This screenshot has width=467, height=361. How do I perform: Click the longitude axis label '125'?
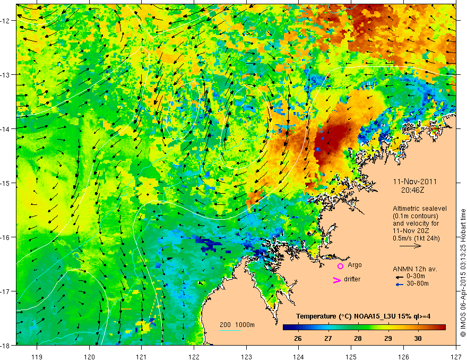pos(351,357)
